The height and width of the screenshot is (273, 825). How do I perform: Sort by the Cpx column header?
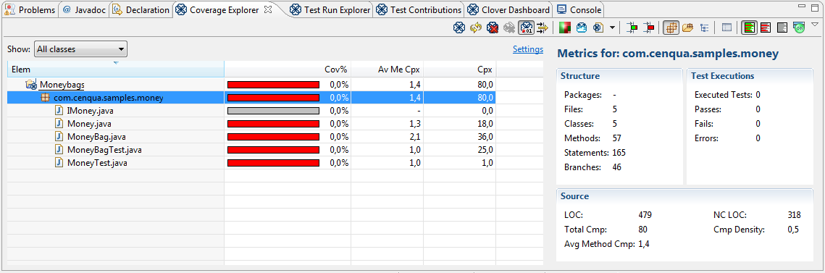point(459,69)
